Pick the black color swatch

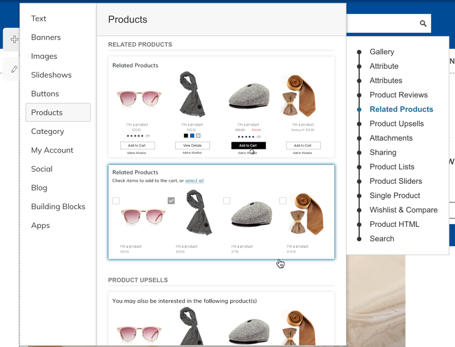186,136
